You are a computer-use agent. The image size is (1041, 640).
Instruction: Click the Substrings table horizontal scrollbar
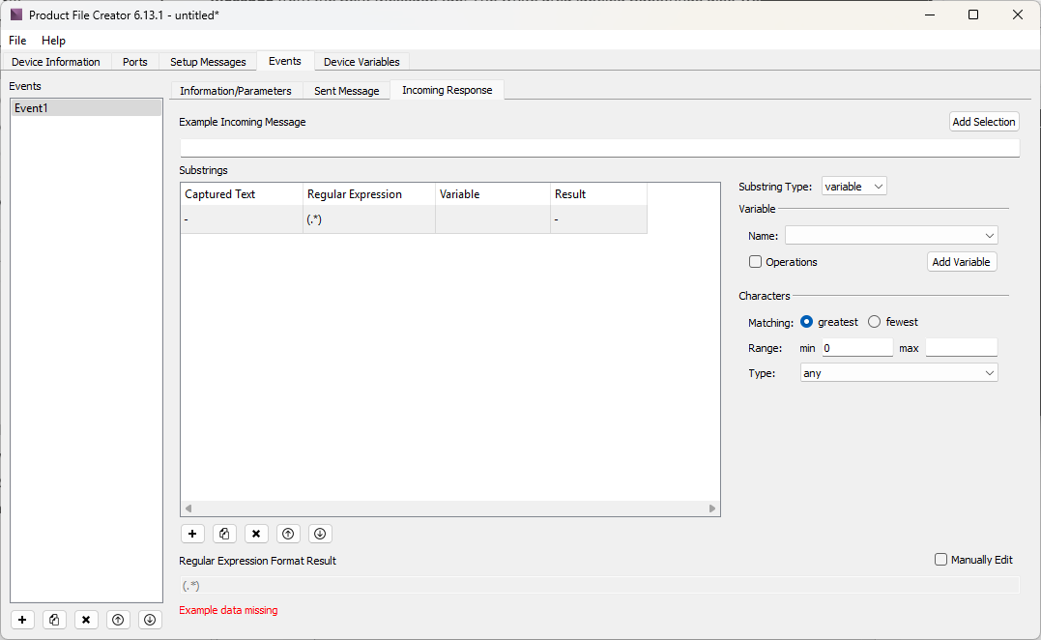point(450,509)
